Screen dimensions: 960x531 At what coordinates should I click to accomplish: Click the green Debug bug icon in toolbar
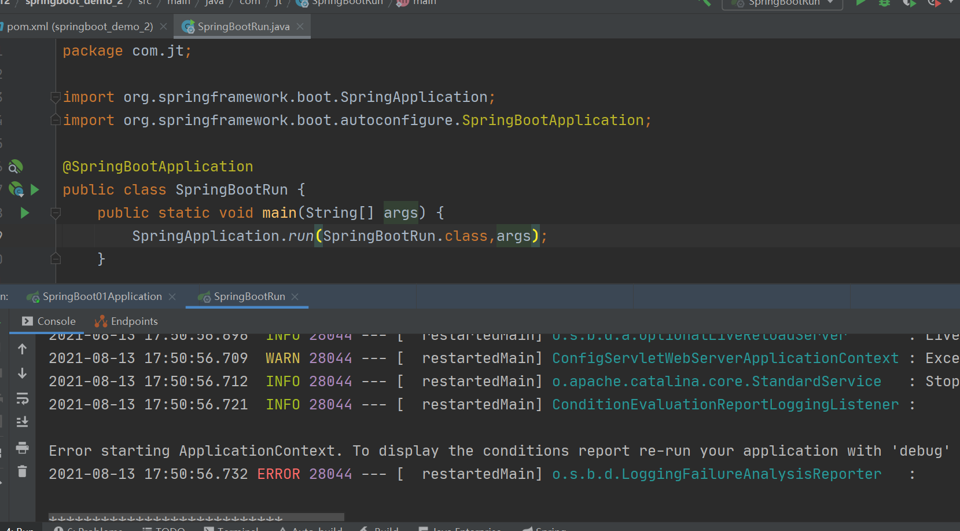(x=884, y=2)
